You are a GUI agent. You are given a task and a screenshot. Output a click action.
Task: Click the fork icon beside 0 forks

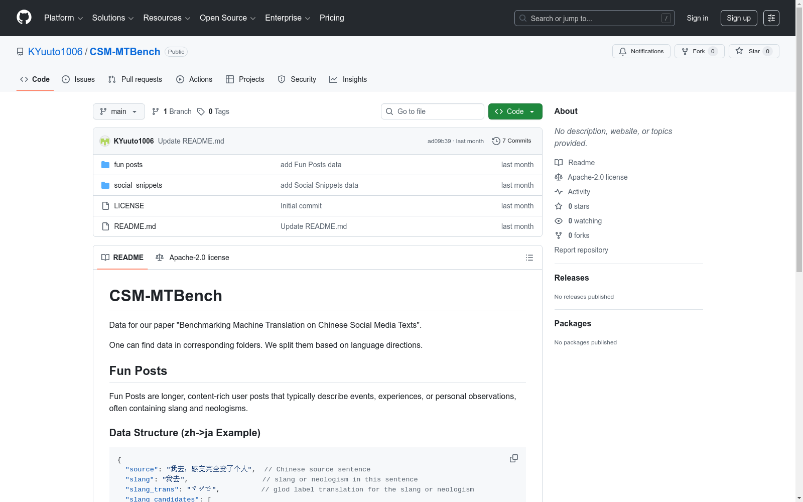[559, 235]
